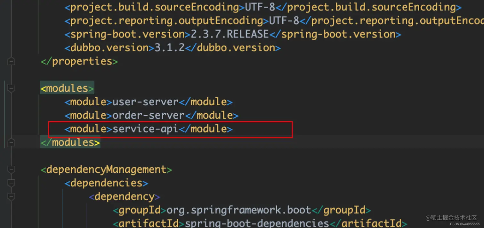Collapse the dependencies fold marker

tap(11, 183)
